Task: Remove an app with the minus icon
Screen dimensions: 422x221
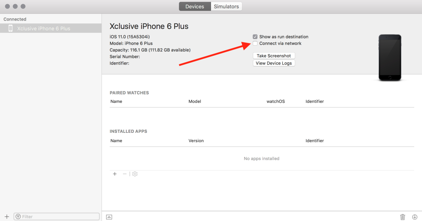Action: [x=125, y=174]
